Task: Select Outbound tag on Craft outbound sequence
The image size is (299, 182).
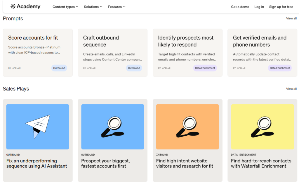Action: click(x=134, y=68)
